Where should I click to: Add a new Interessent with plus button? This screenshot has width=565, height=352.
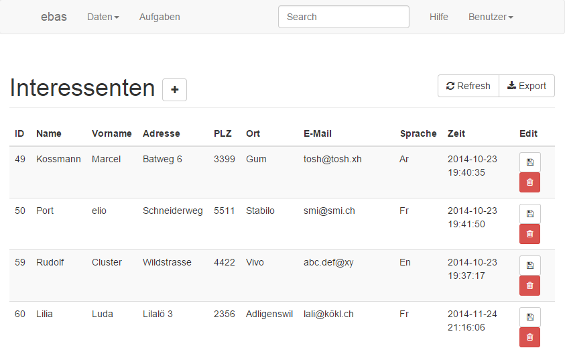[x=174, y=90]
